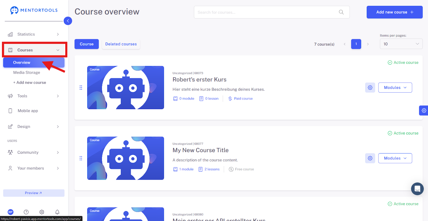Grab the drag handle of Robert's erster Kurs
428x221 pixels.
(81, 88)
